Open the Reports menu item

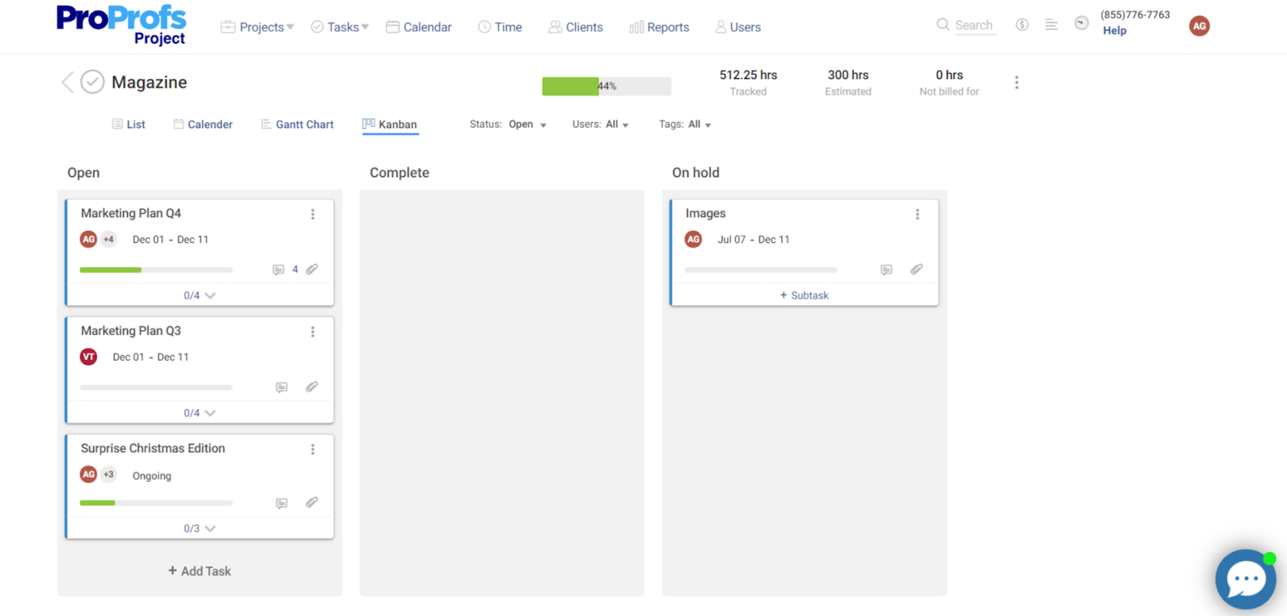(x=659, y=27)
